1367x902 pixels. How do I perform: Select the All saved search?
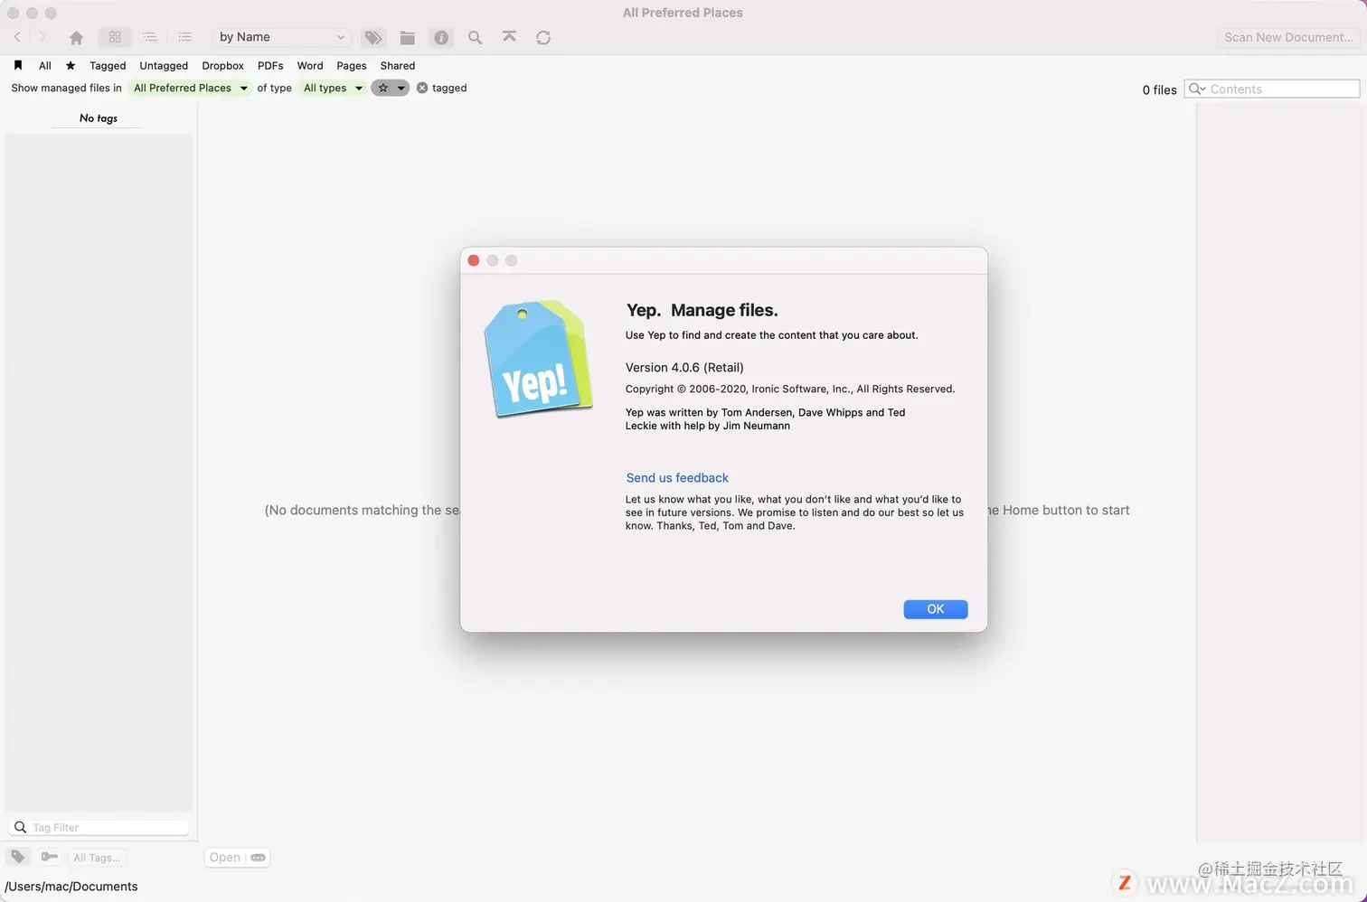(45, 65)
